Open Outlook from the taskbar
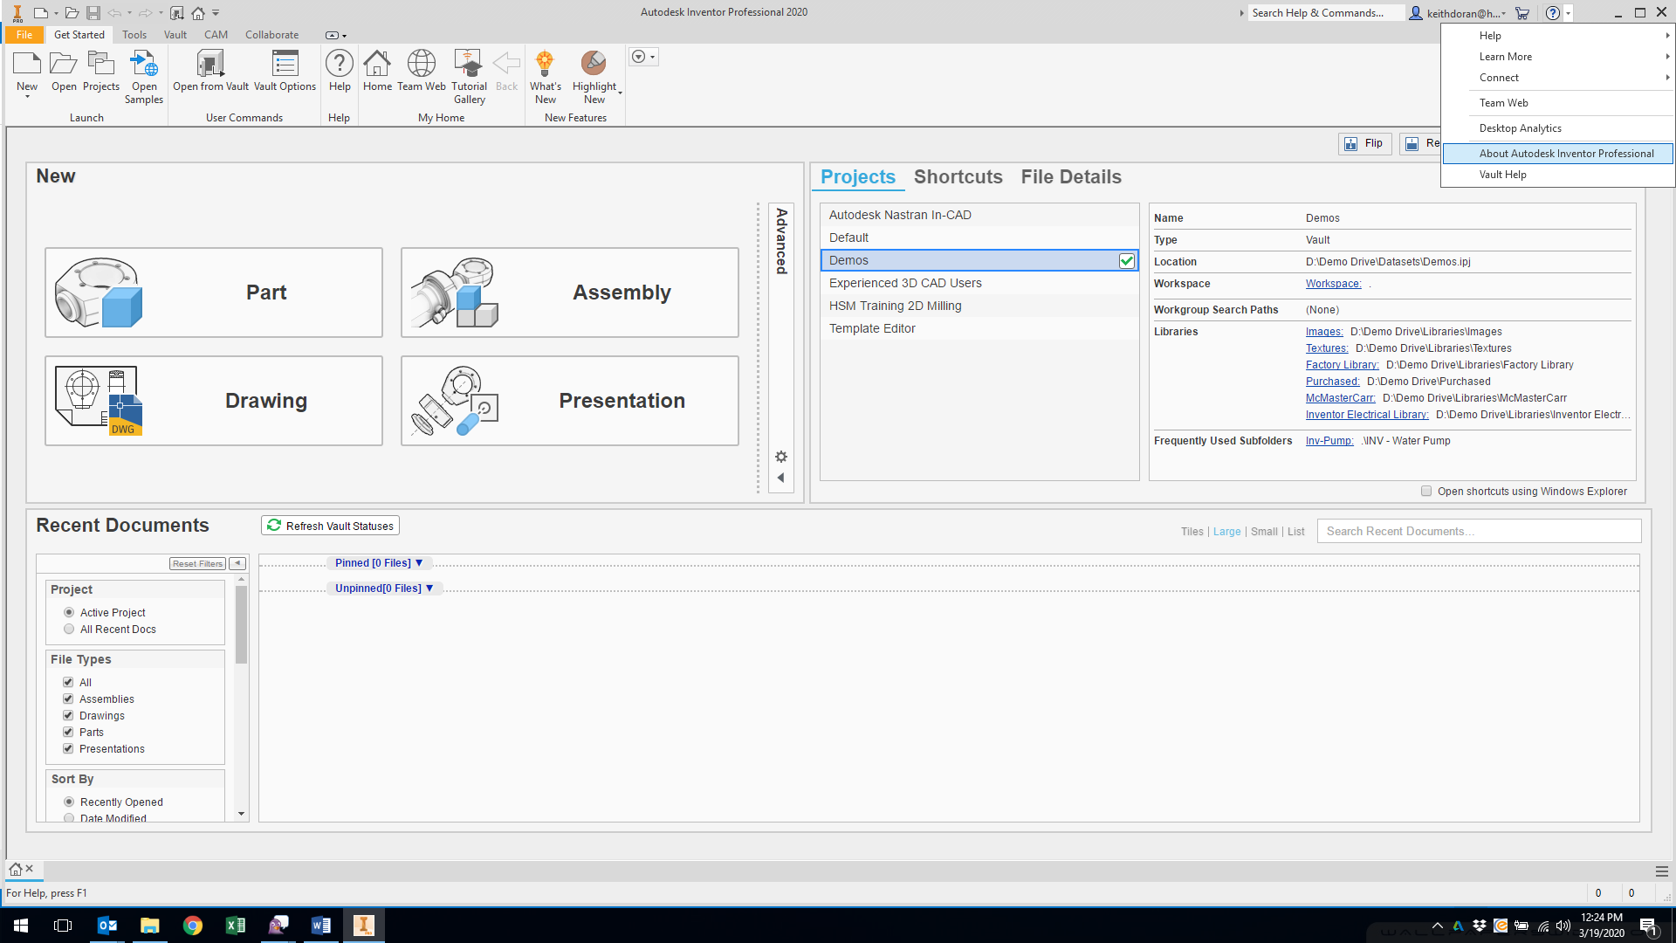 [x=107, y=926]
